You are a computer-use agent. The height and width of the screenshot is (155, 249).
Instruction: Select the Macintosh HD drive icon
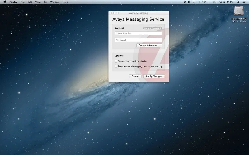click(239, 11)
